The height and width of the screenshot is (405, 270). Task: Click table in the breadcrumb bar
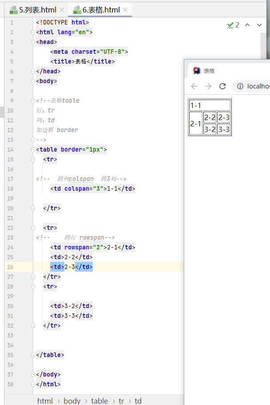[x=99, y=401]
